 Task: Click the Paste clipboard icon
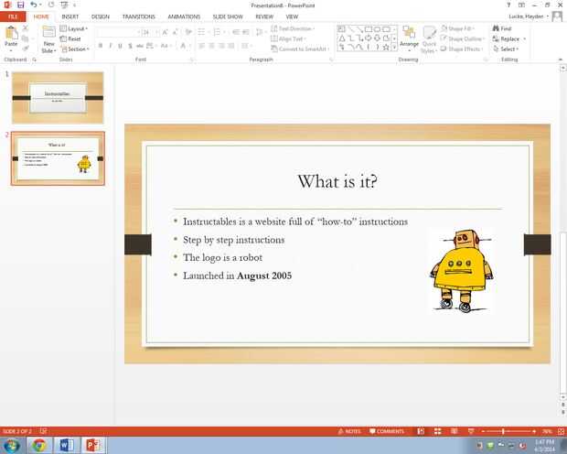pyautogui.click(x=11, y=33)
